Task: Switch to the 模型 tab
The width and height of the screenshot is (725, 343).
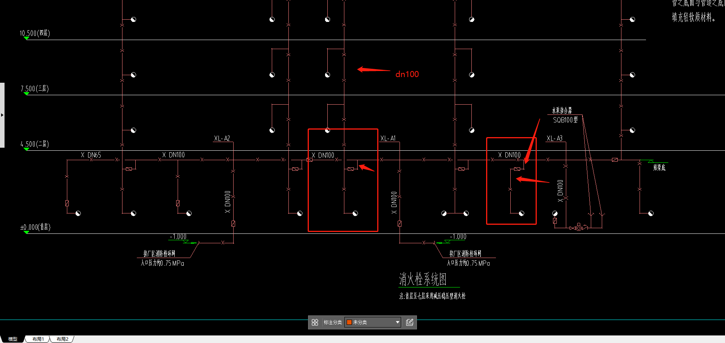Action: pyautogui.click(x=13, y=339)
